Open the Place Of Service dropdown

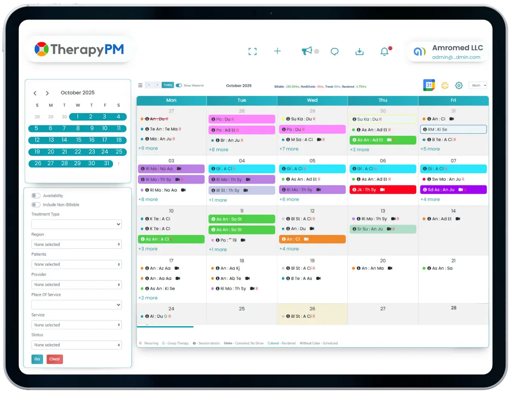[x=77, y=305]
